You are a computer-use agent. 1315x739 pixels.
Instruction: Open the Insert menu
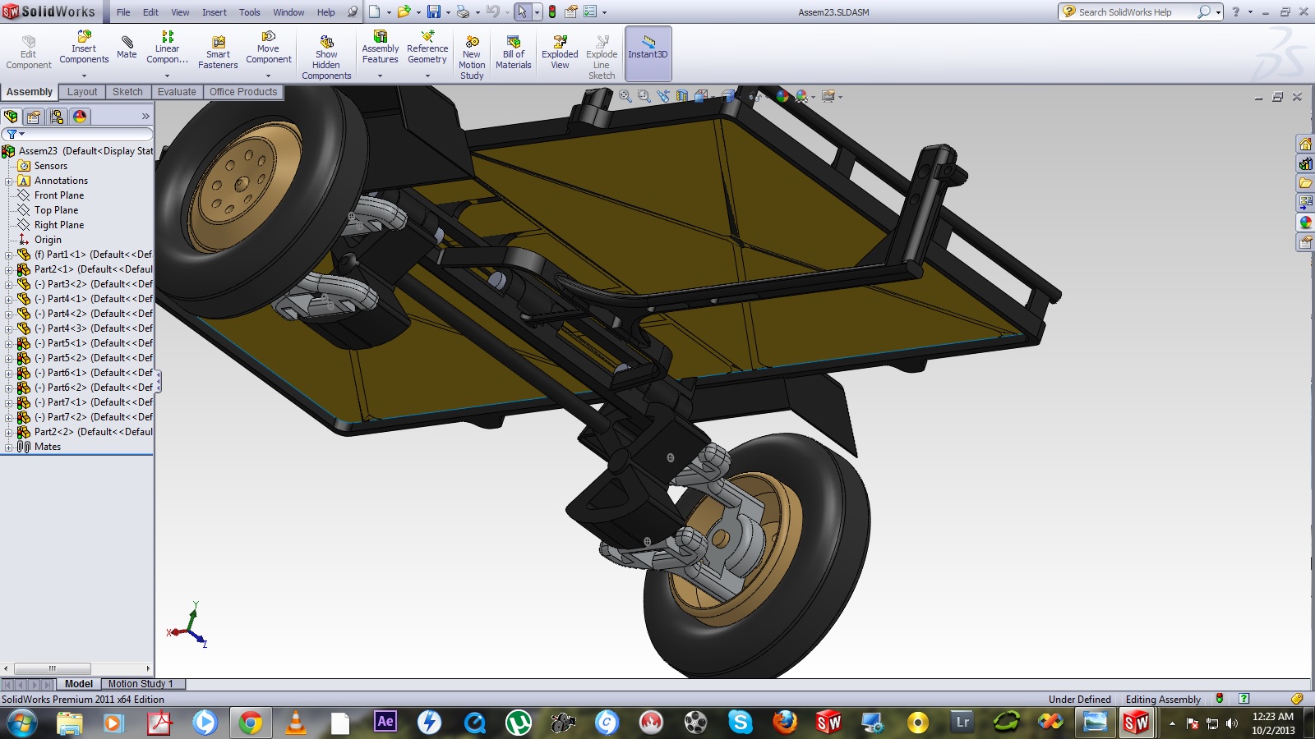215,12
